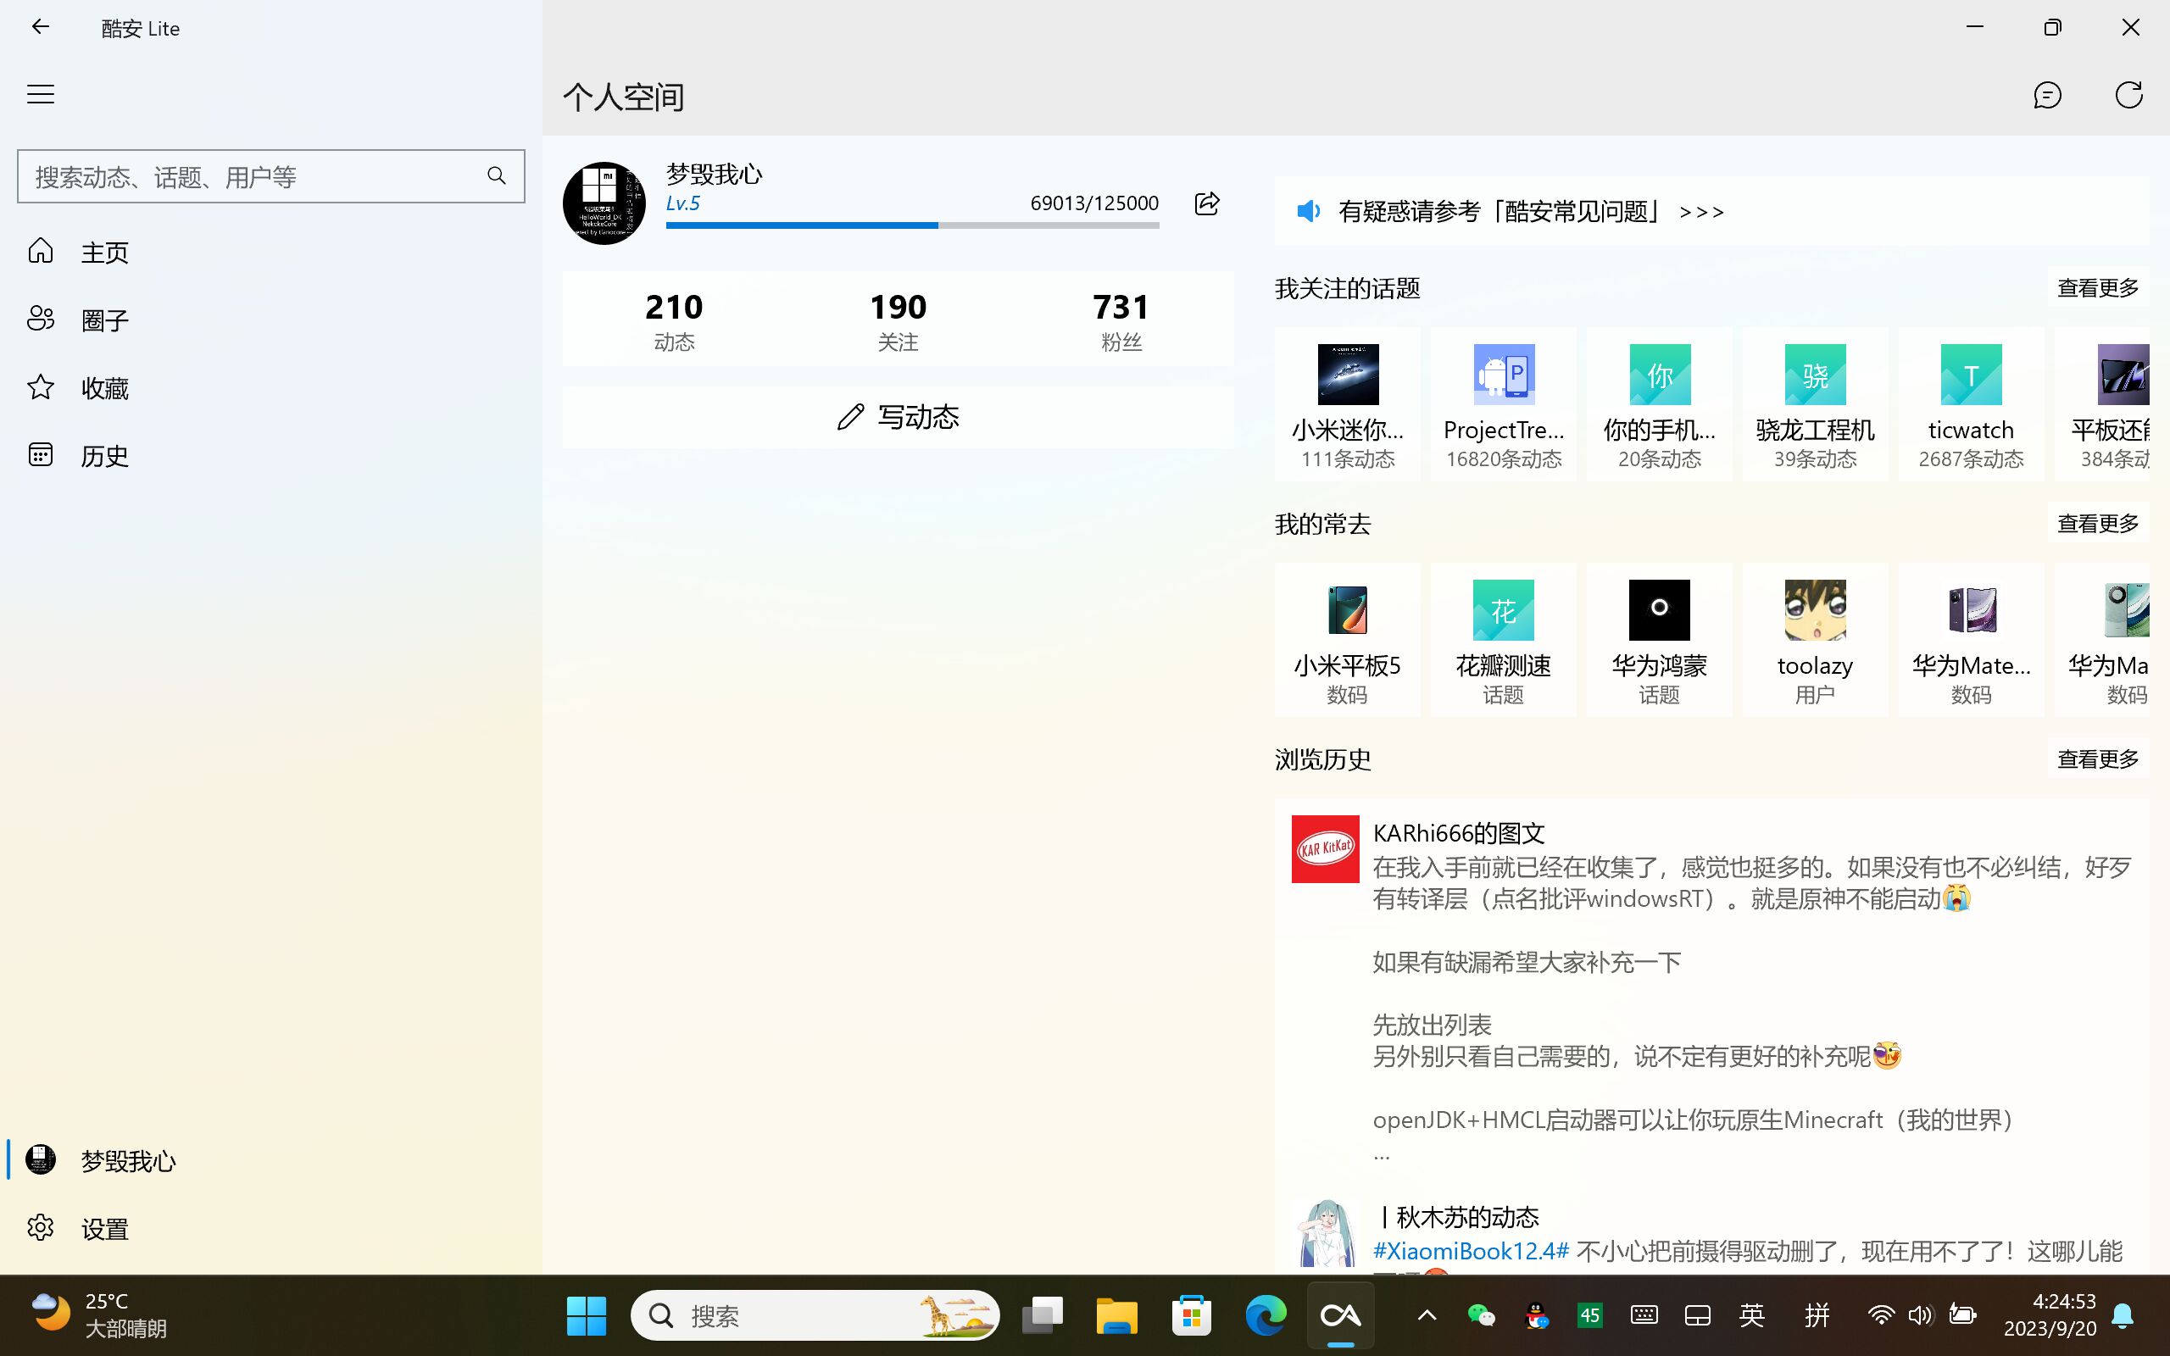Open the notification bell icon

tap(2123, 1315)
